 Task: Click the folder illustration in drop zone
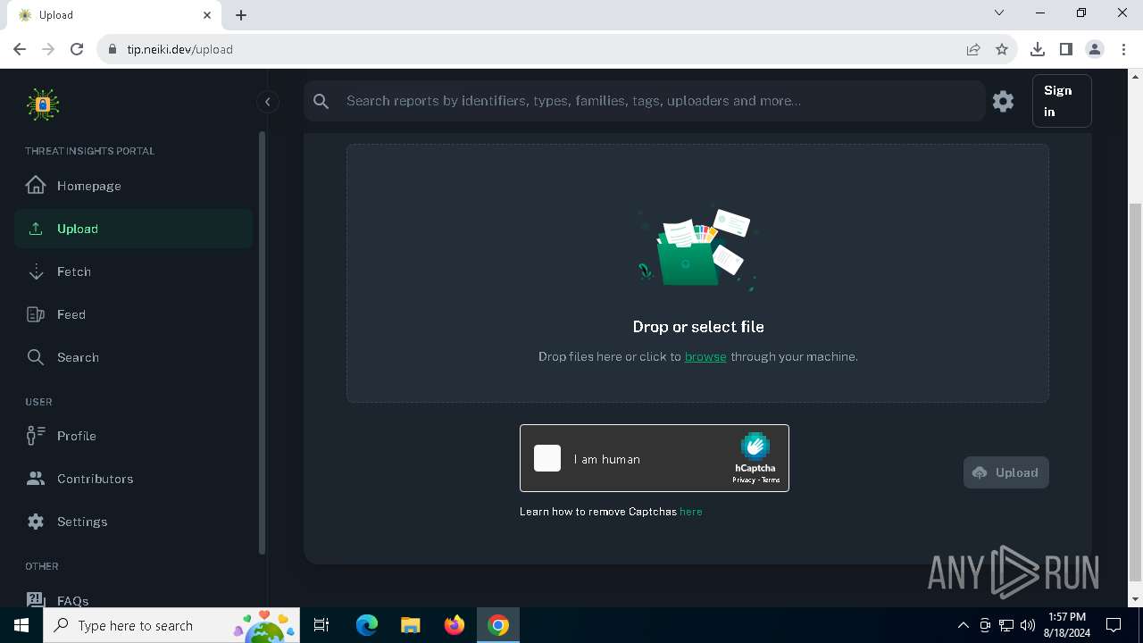[697, 250]
